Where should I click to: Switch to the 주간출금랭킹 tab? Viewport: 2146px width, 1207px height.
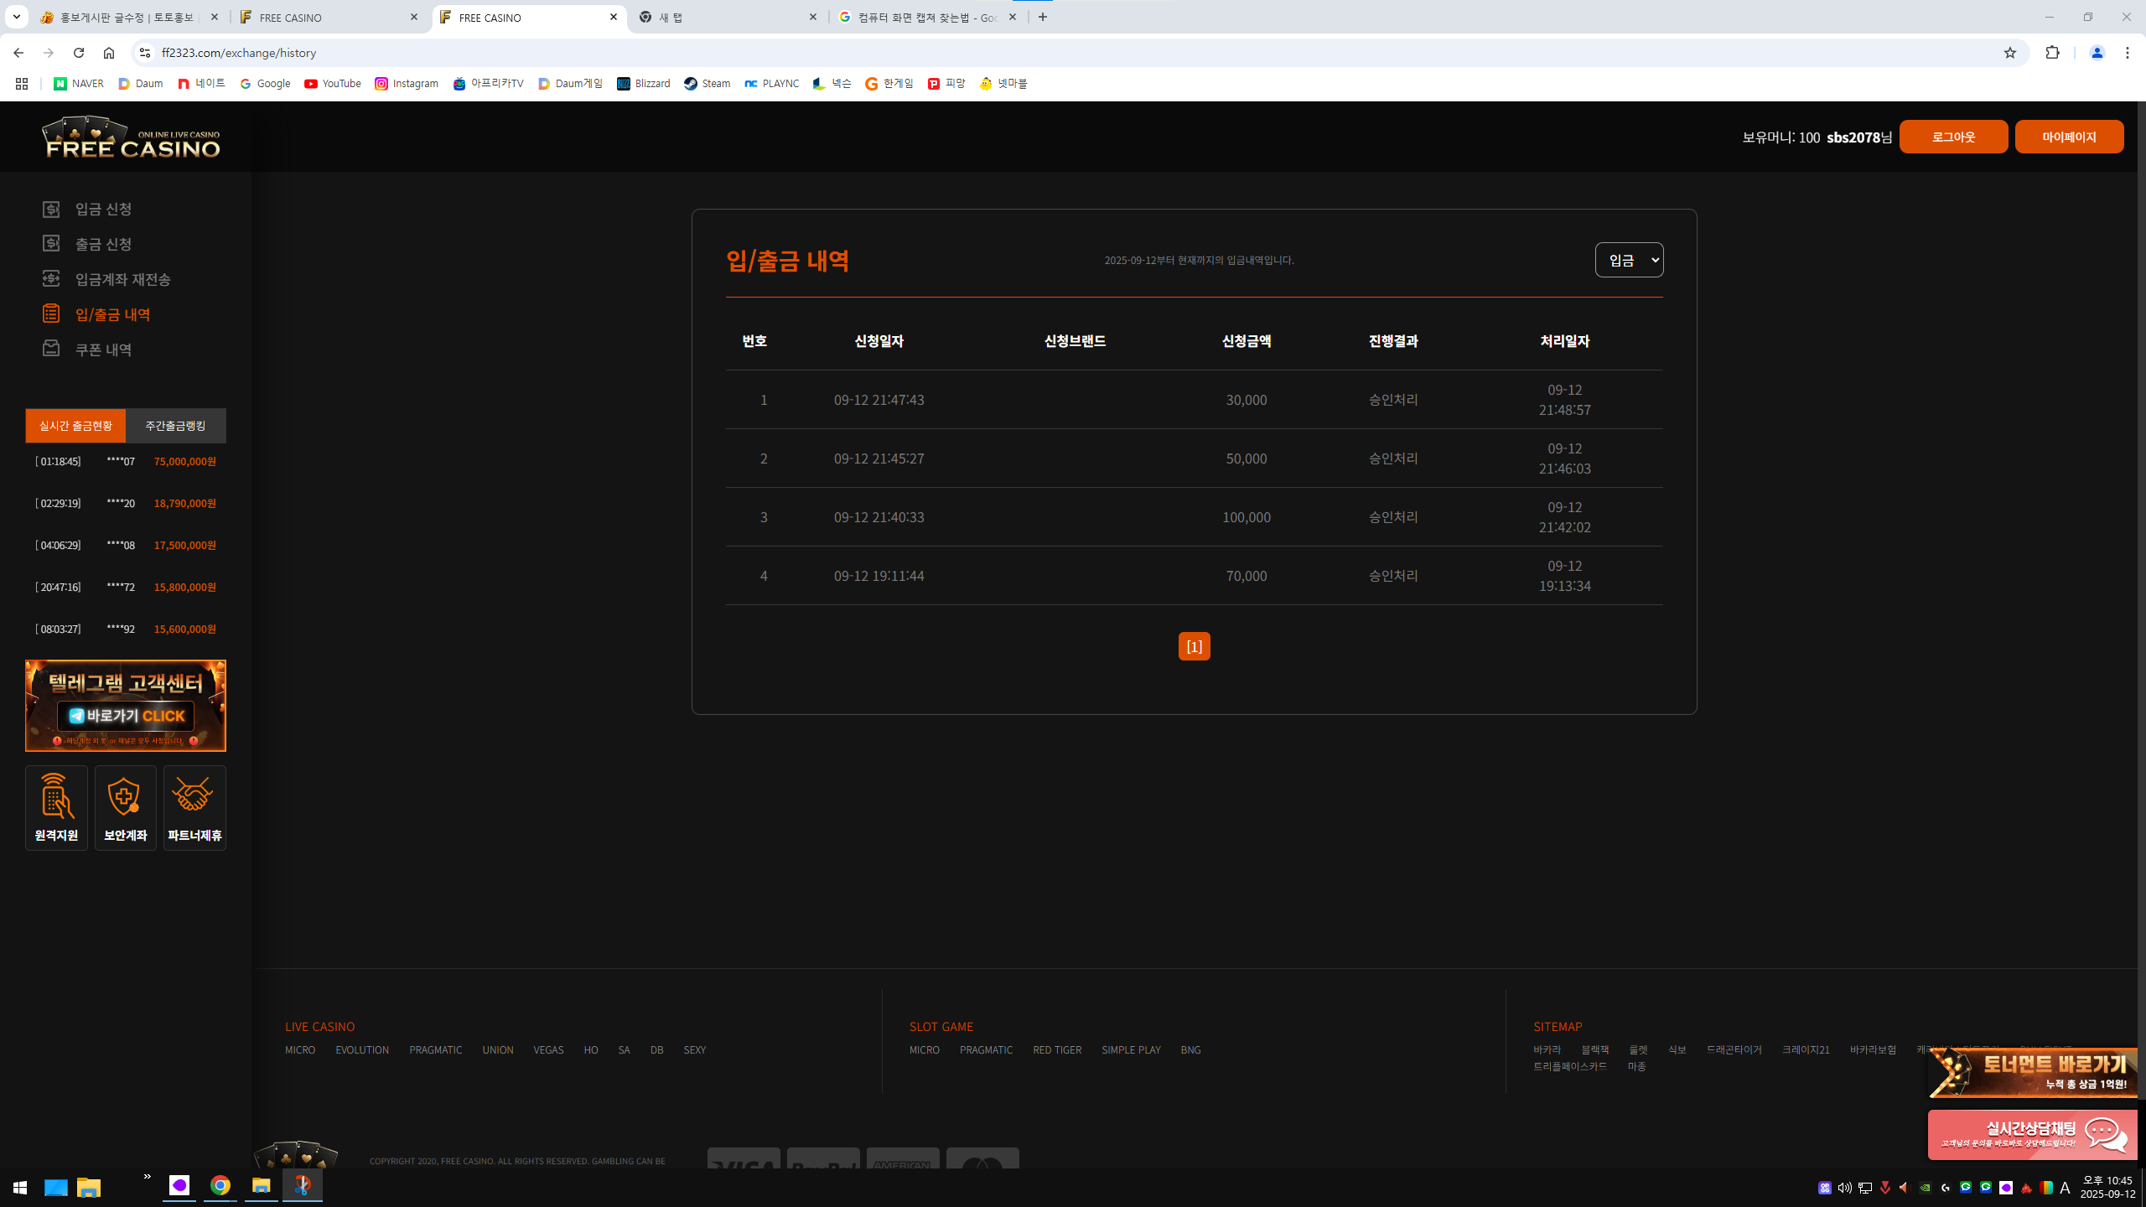175,426
